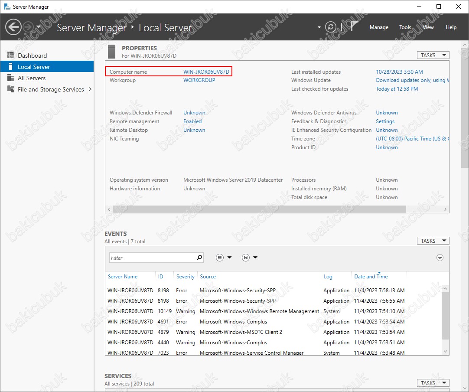The width and height of the screenshot is (469, 392).
Task: Select Local Server in the sidebar
Action: (x=47, y=66)
